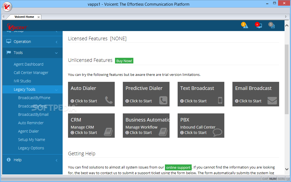Expand the Setup section chevron

(56, 32)
